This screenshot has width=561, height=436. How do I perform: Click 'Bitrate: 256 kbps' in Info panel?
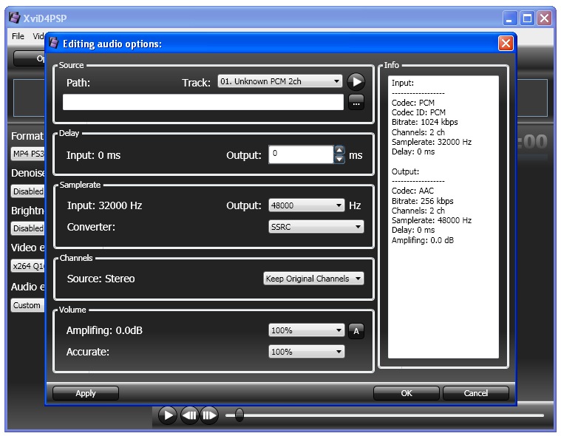pyautogui.click(x=423, y=201)
